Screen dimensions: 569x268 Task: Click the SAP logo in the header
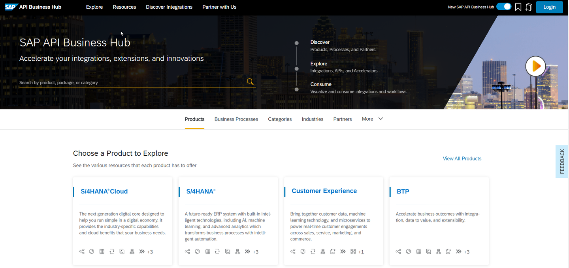(x=11, y=7)
